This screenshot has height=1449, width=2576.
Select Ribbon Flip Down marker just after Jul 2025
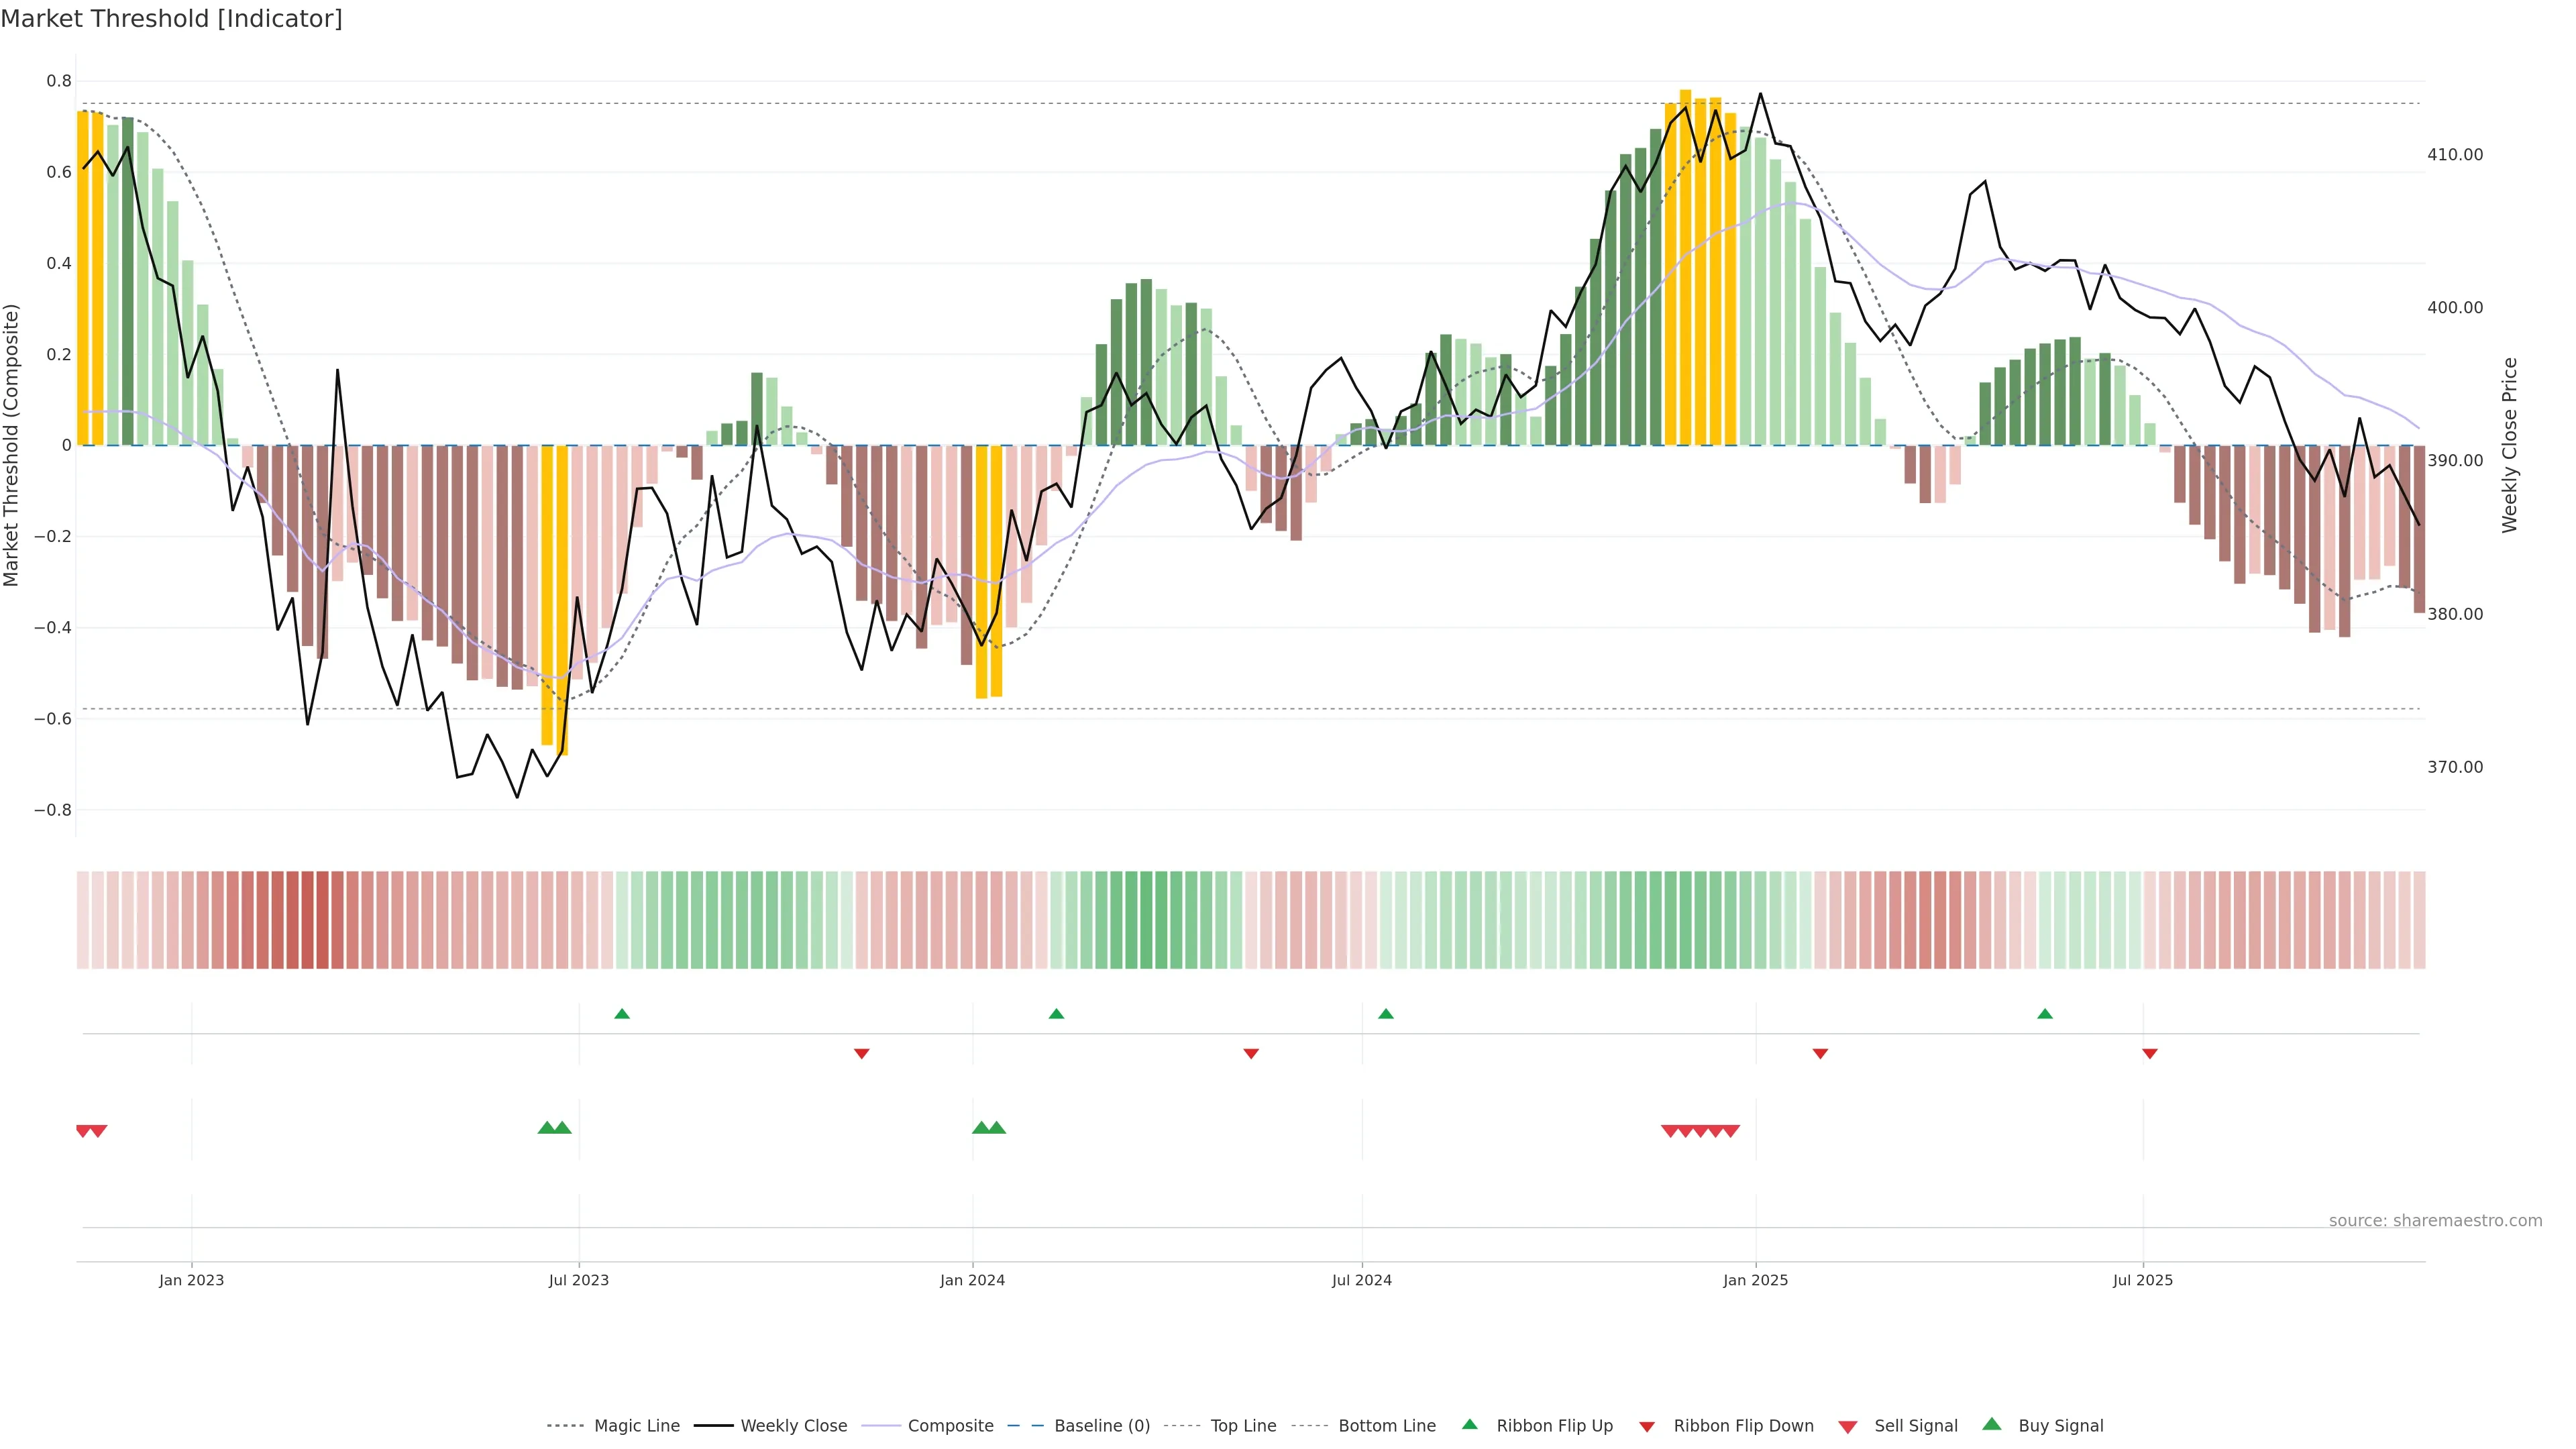pyautogui.click(x=2149, y=1054)
